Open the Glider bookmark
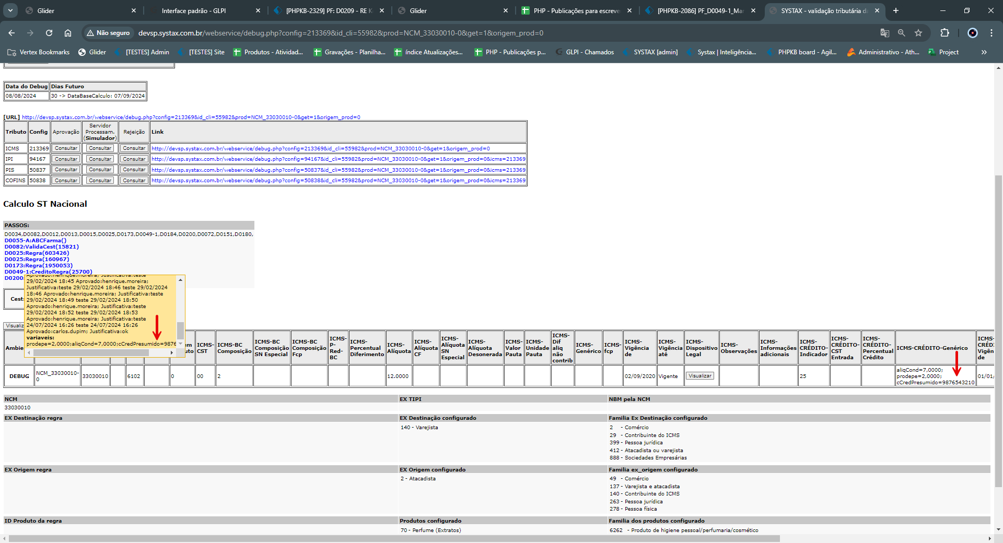The width and height of the screenshot is (1003, 543). click(x=92, y=52)
